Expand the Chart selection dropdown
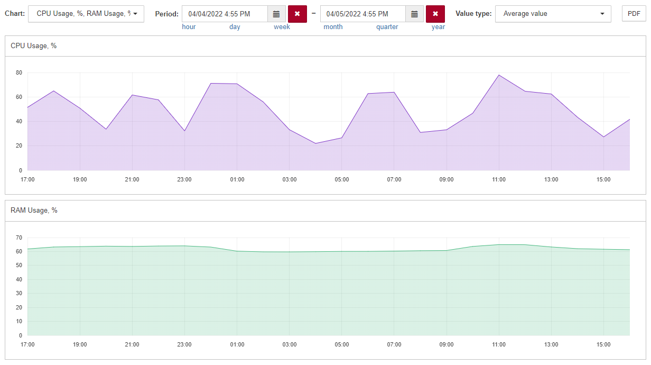The height and width of the screenshot is (365, 651). (x=86, y=14)
